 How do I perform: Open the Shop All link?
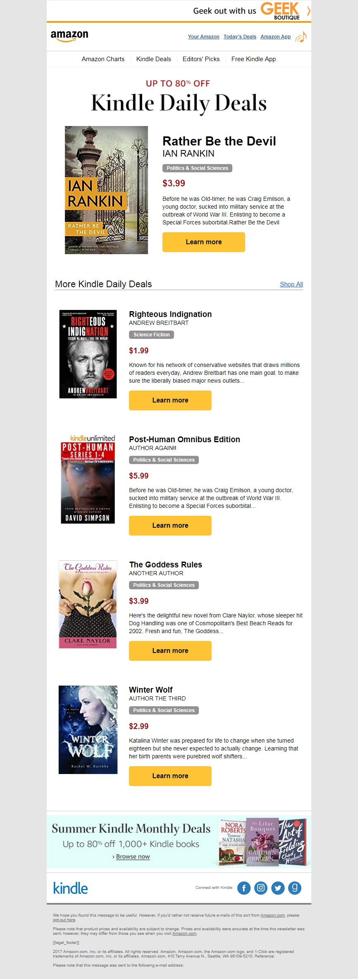click(291, 284)
